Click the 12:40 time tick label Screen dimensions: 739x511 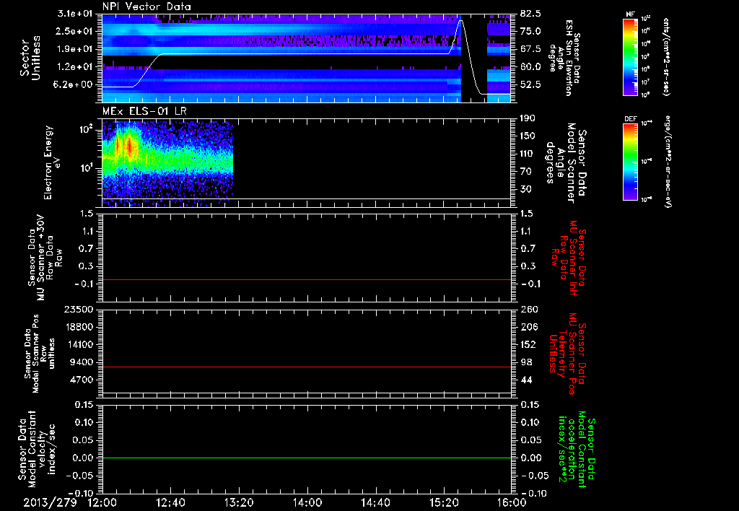click(170, 502)
